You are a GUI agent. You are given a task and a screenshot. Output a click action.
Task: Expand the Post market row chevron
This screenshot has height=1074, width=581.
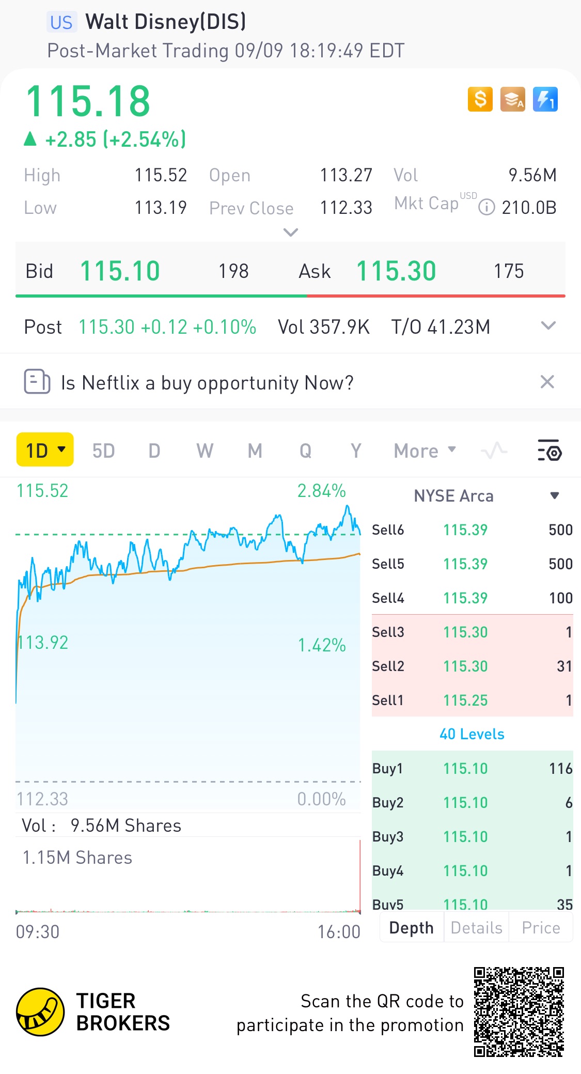click(548, 326)
